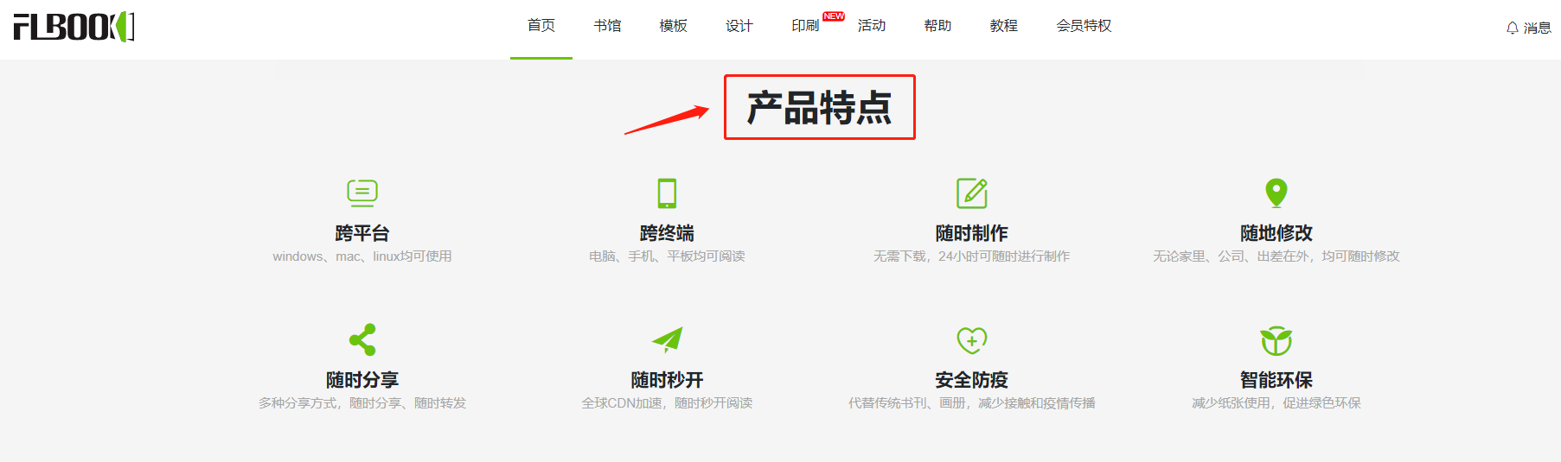This screenshot has height=462, width=1561.
Task: Click the 随时秒开 paper plane icon
Action: pos(668,339)
